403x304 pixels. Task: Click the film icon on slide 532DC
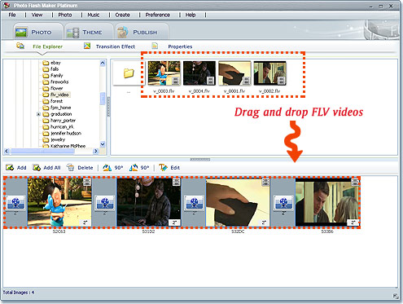(x=265, y=182)
